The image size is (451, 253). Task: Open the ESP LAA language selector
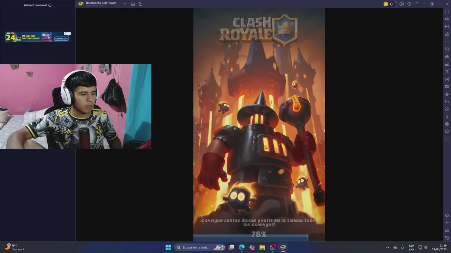click(x=412, y=247)
